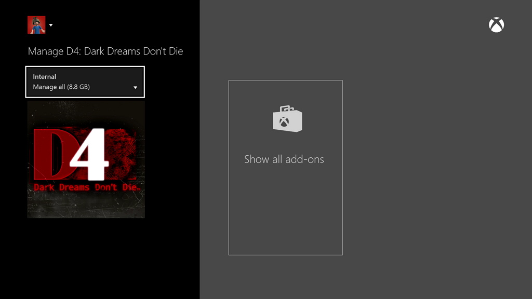Click the Xbox logo icon
This screenshot has height=299, width=532.
click(496, 25)
